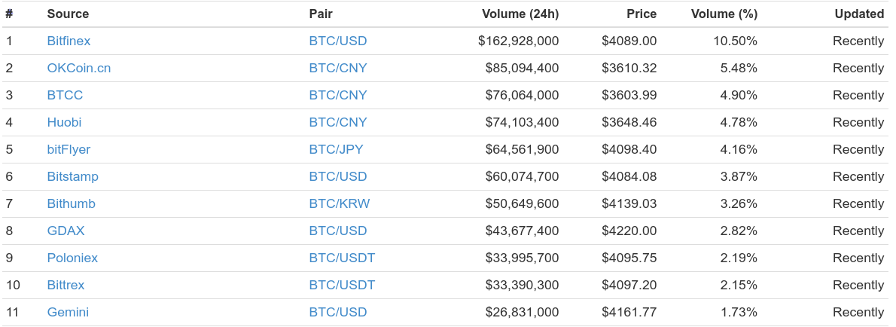The height and width of the screenshot is (327, 896).
Task: Open the OKCoin.cn exchange link
Action: pos(79,68)
